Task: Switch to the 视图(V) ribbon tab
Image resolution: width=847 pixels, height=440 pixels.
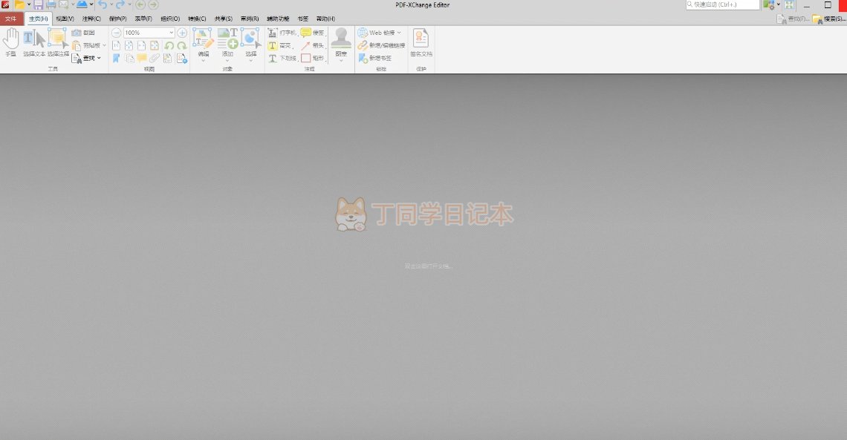Action: 65,19
